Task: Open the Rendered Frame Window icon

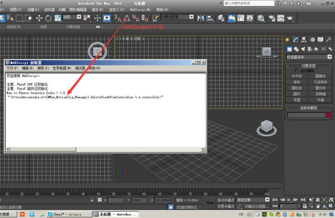Action: tap(281, 18)
